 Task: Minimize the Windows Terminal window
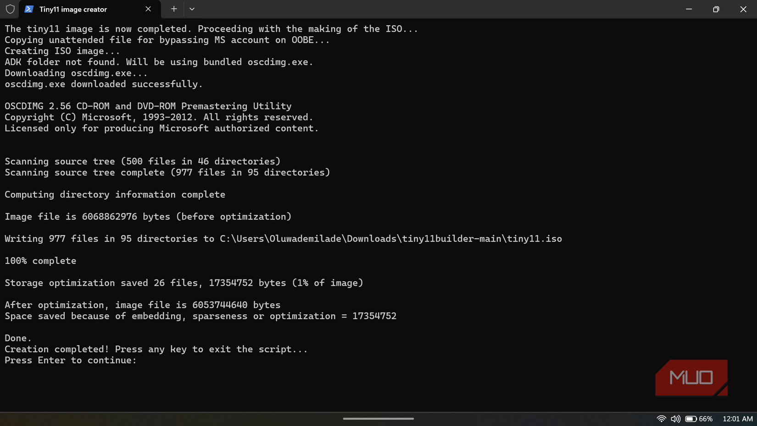pos(689,9)
